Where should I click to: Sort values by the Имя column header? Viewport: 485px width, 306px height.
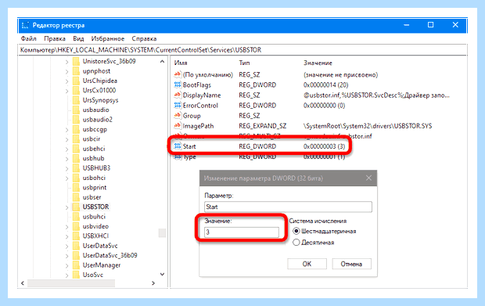tap(181, 63)
